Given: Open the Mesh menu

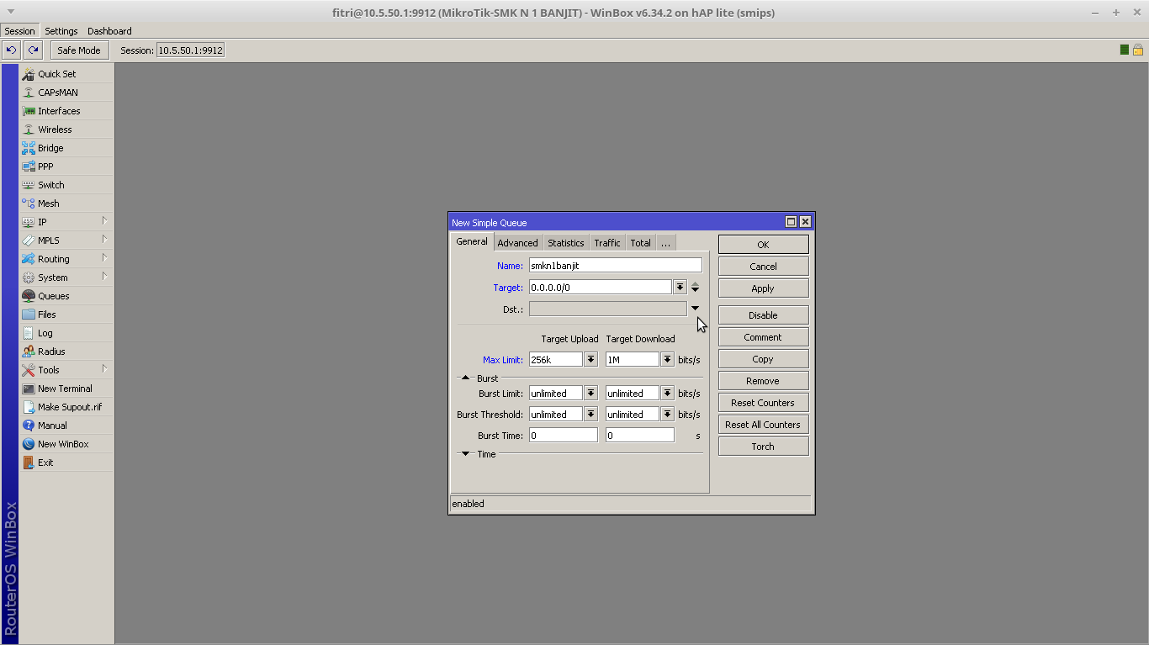Looking at the screenshot, I should 66,204.
